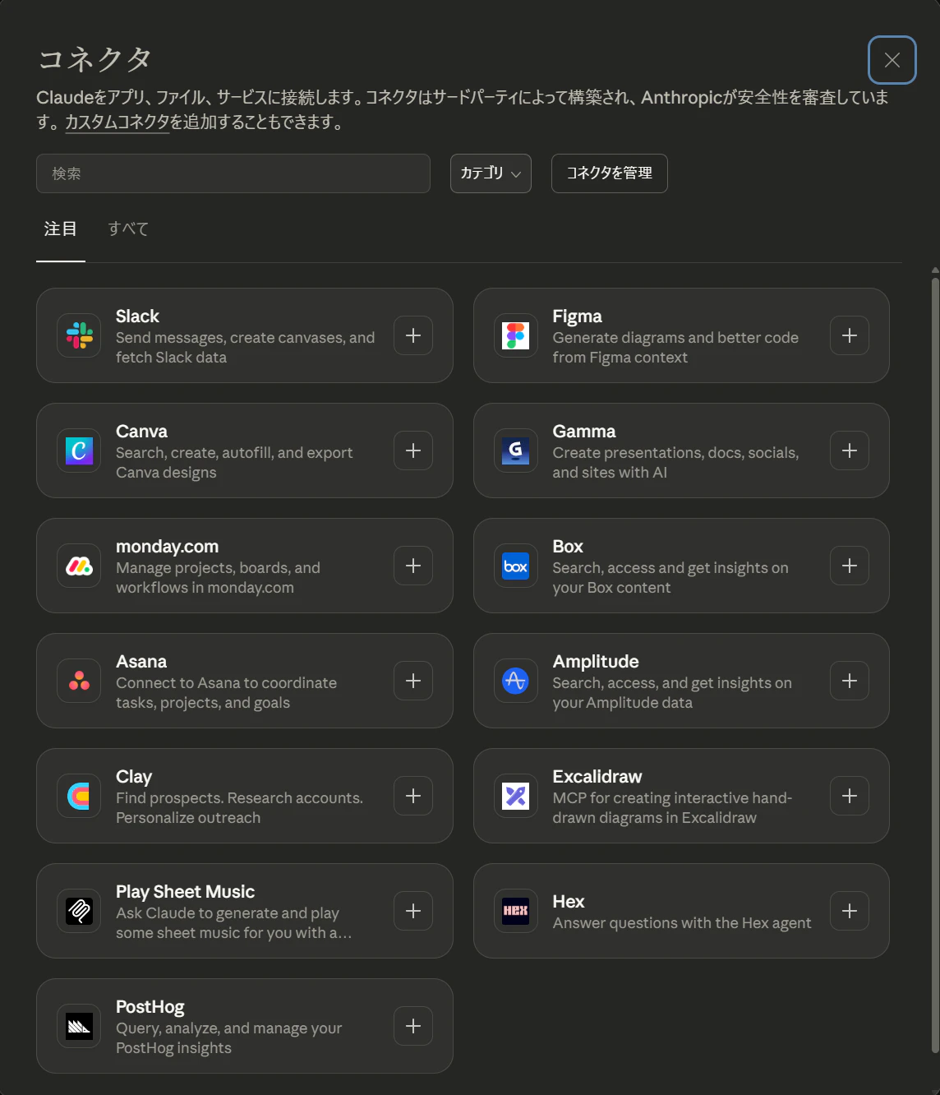Click the 検索 search field
Viewport: 940px width, 1095px height.
click(x=233, y=173)
